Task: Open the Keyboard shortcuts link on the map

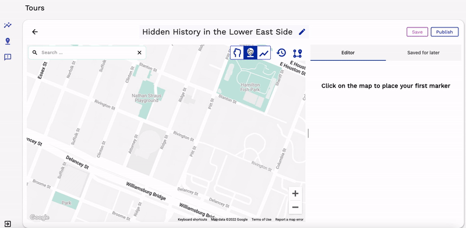Action: [192, 220]
